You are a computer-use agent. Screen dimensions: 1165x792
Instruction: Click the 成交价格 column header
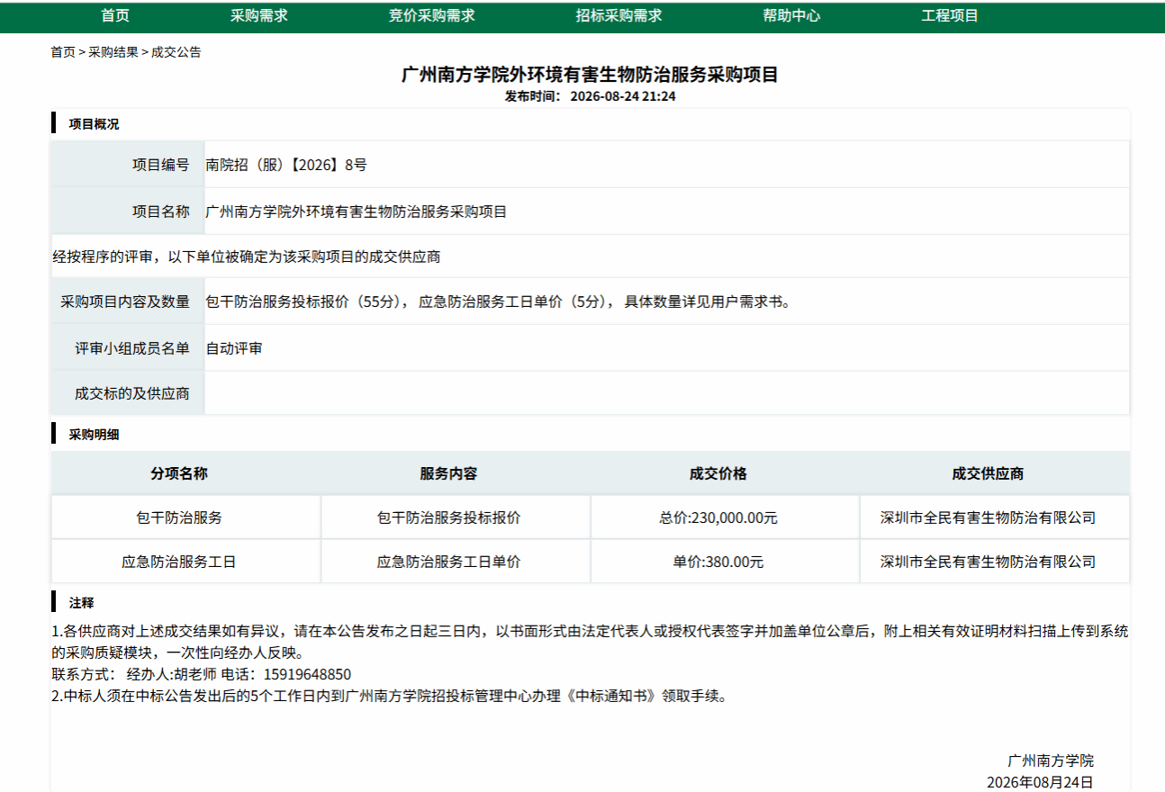[718, 473]
